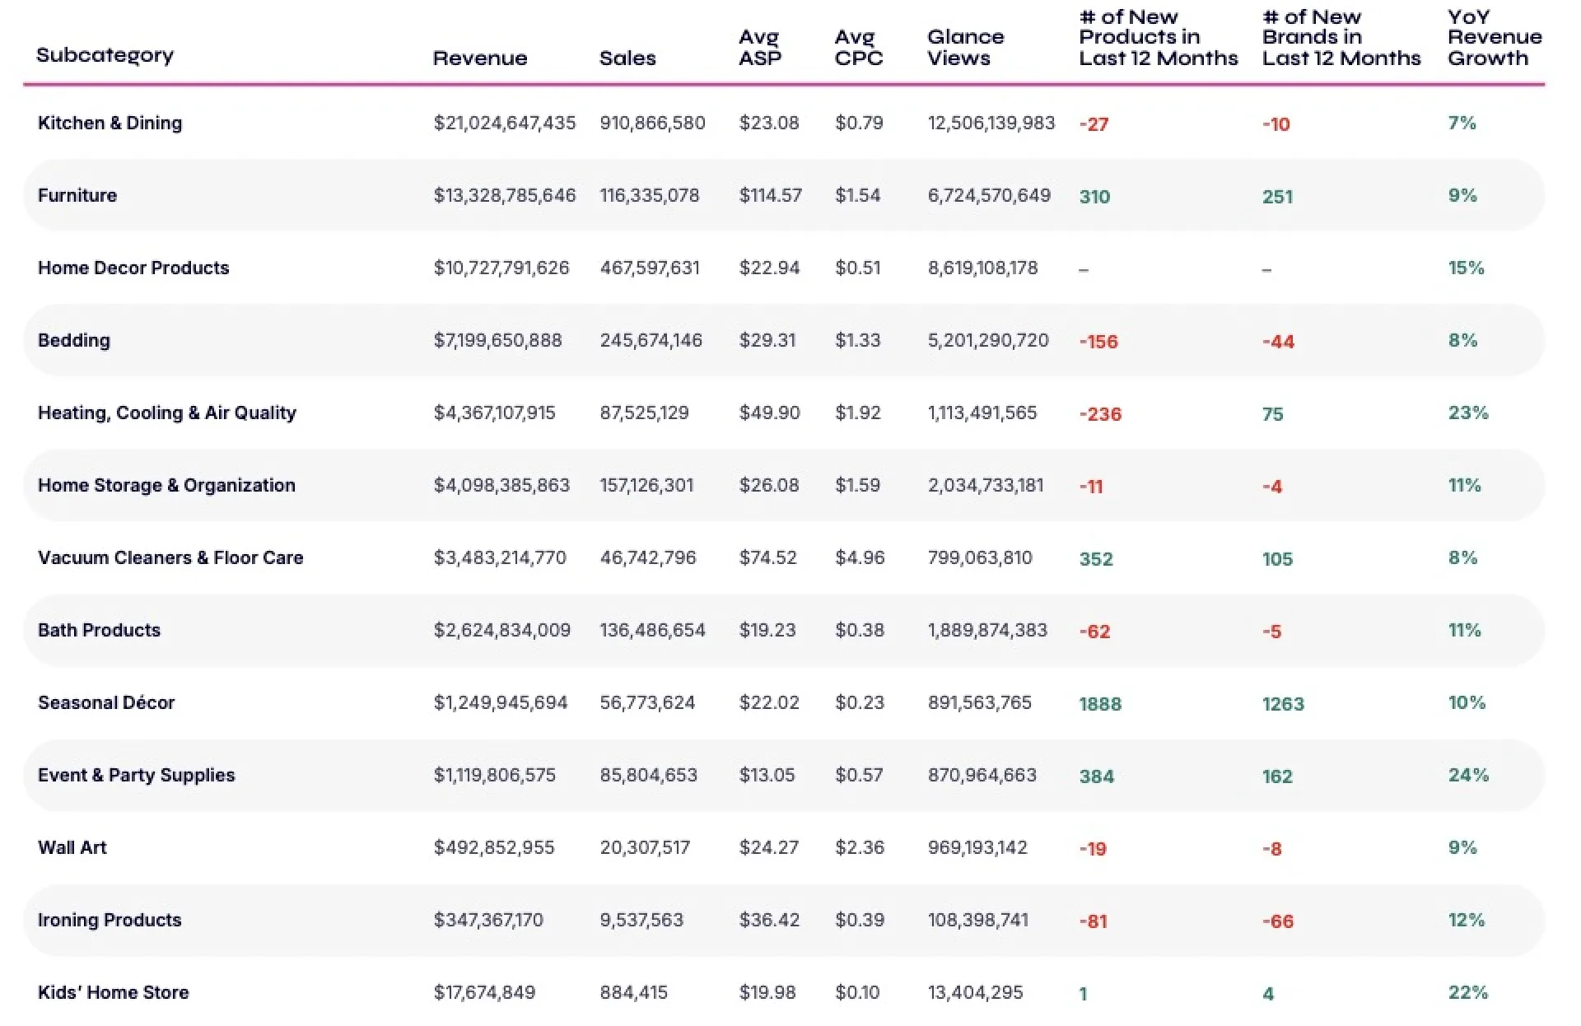The width and height of the screenshot is (1581, 1026).
Task: Click the Avg ASP column header
Action: click(x=760, y=47)
